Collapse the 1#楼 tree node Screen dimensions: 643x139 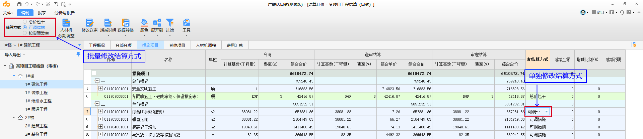(14, 76)
